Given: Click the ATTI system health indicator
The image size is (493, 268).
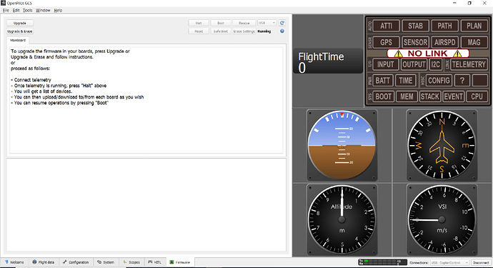Looking at the screenshot, I should (386, 26).
